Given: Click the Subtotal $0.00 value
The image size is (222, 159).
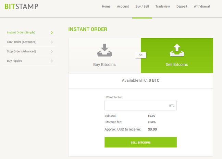Looking at the screenshot, I should [151, 116].
